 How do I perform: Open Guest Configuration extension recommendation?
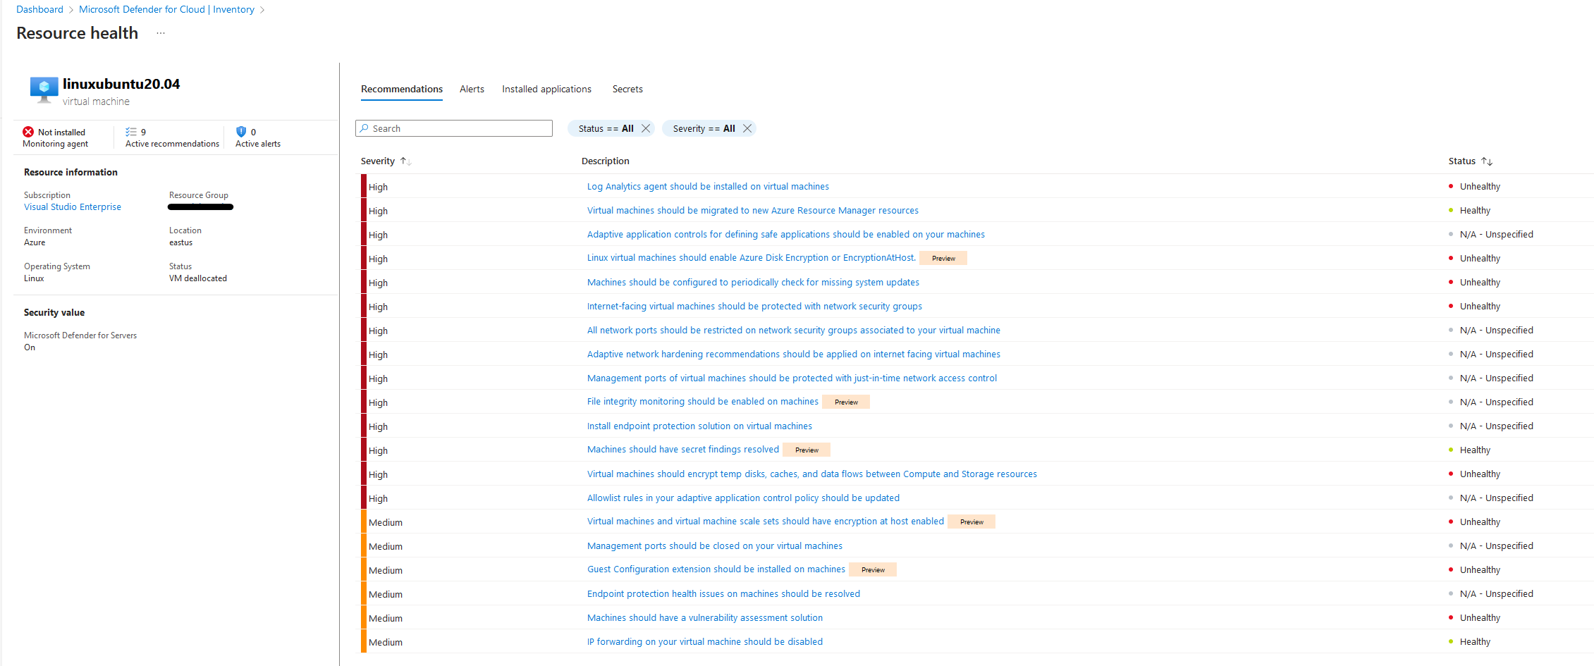716,569
